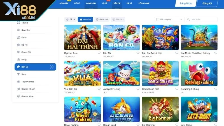Click the Table Games sidebar icon
224x126 pixels.
pos(18,81)
